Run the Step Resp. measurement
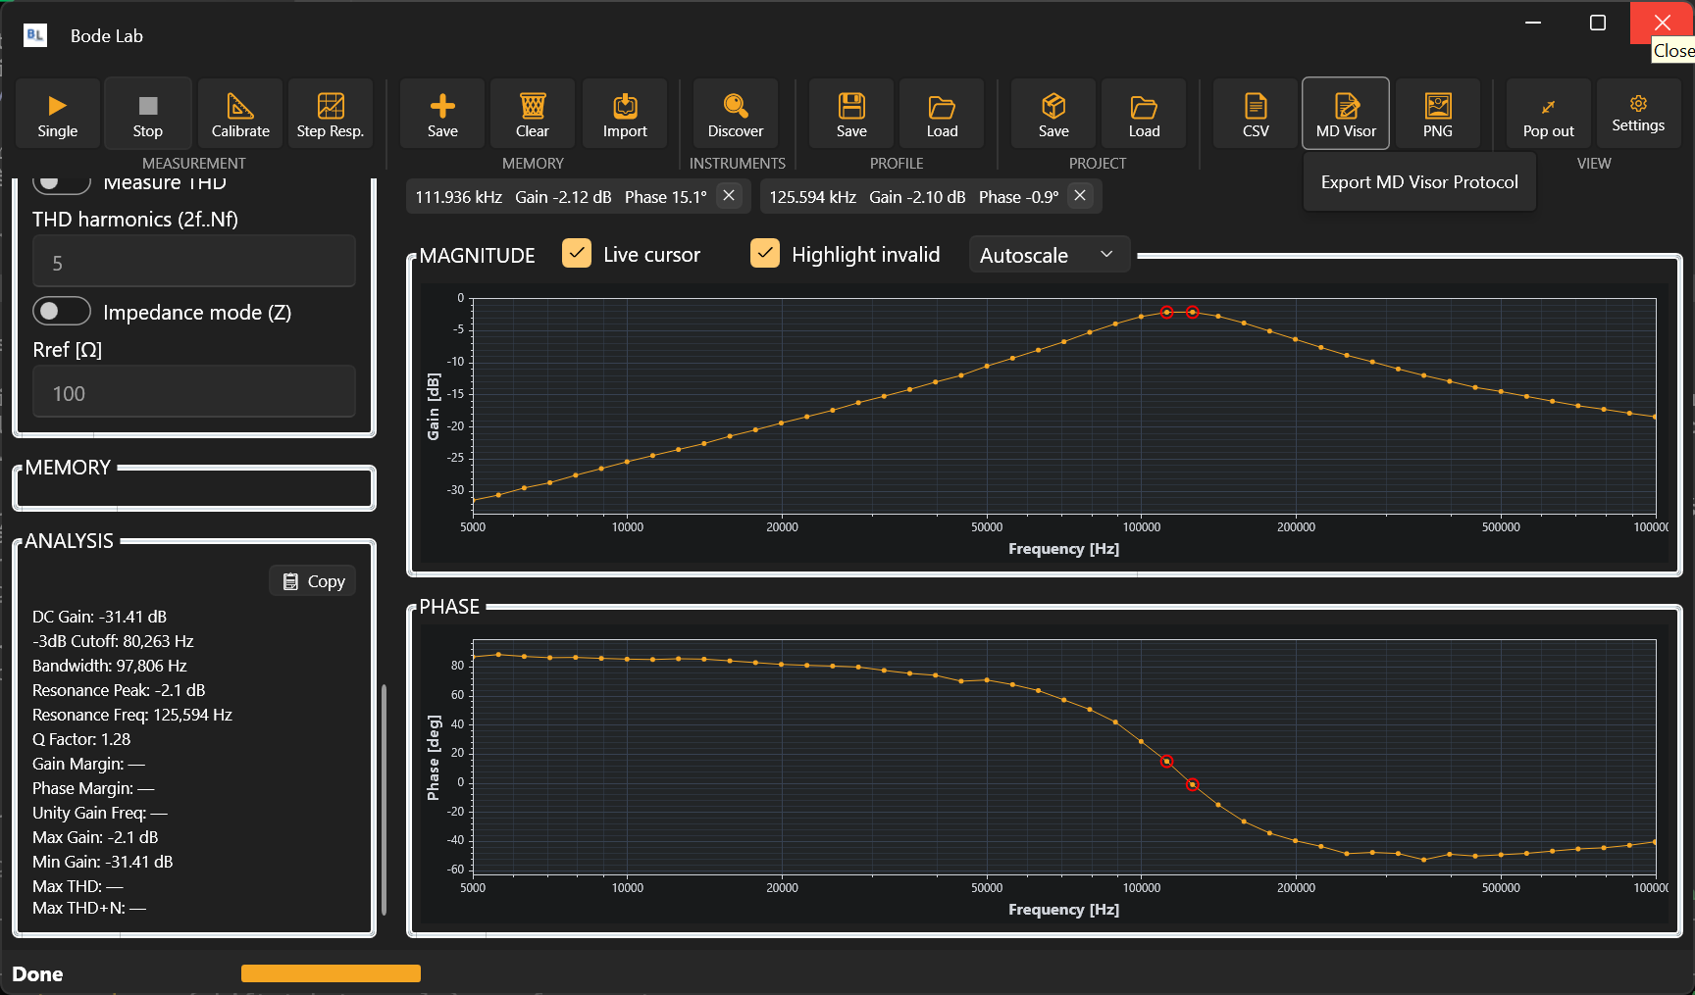This screenshot has width=1695, height=995. coord(331,114)
